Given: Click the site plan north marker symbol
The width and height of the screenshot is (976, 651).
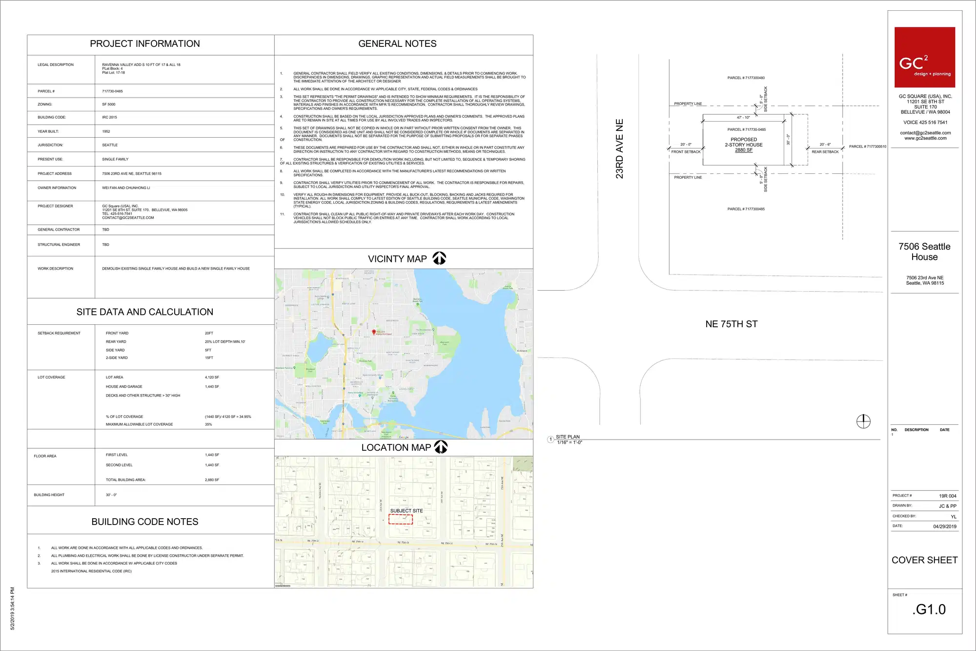Looking at the screenshot, I should click(863, 421).
